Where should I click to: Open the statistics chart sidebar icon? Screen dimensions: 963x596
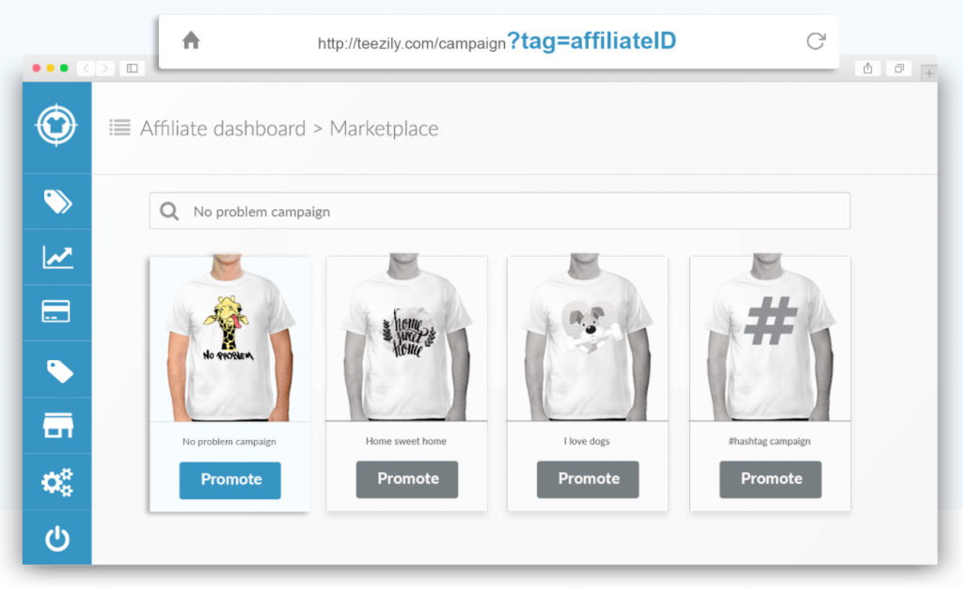click(x=57, y=258)
